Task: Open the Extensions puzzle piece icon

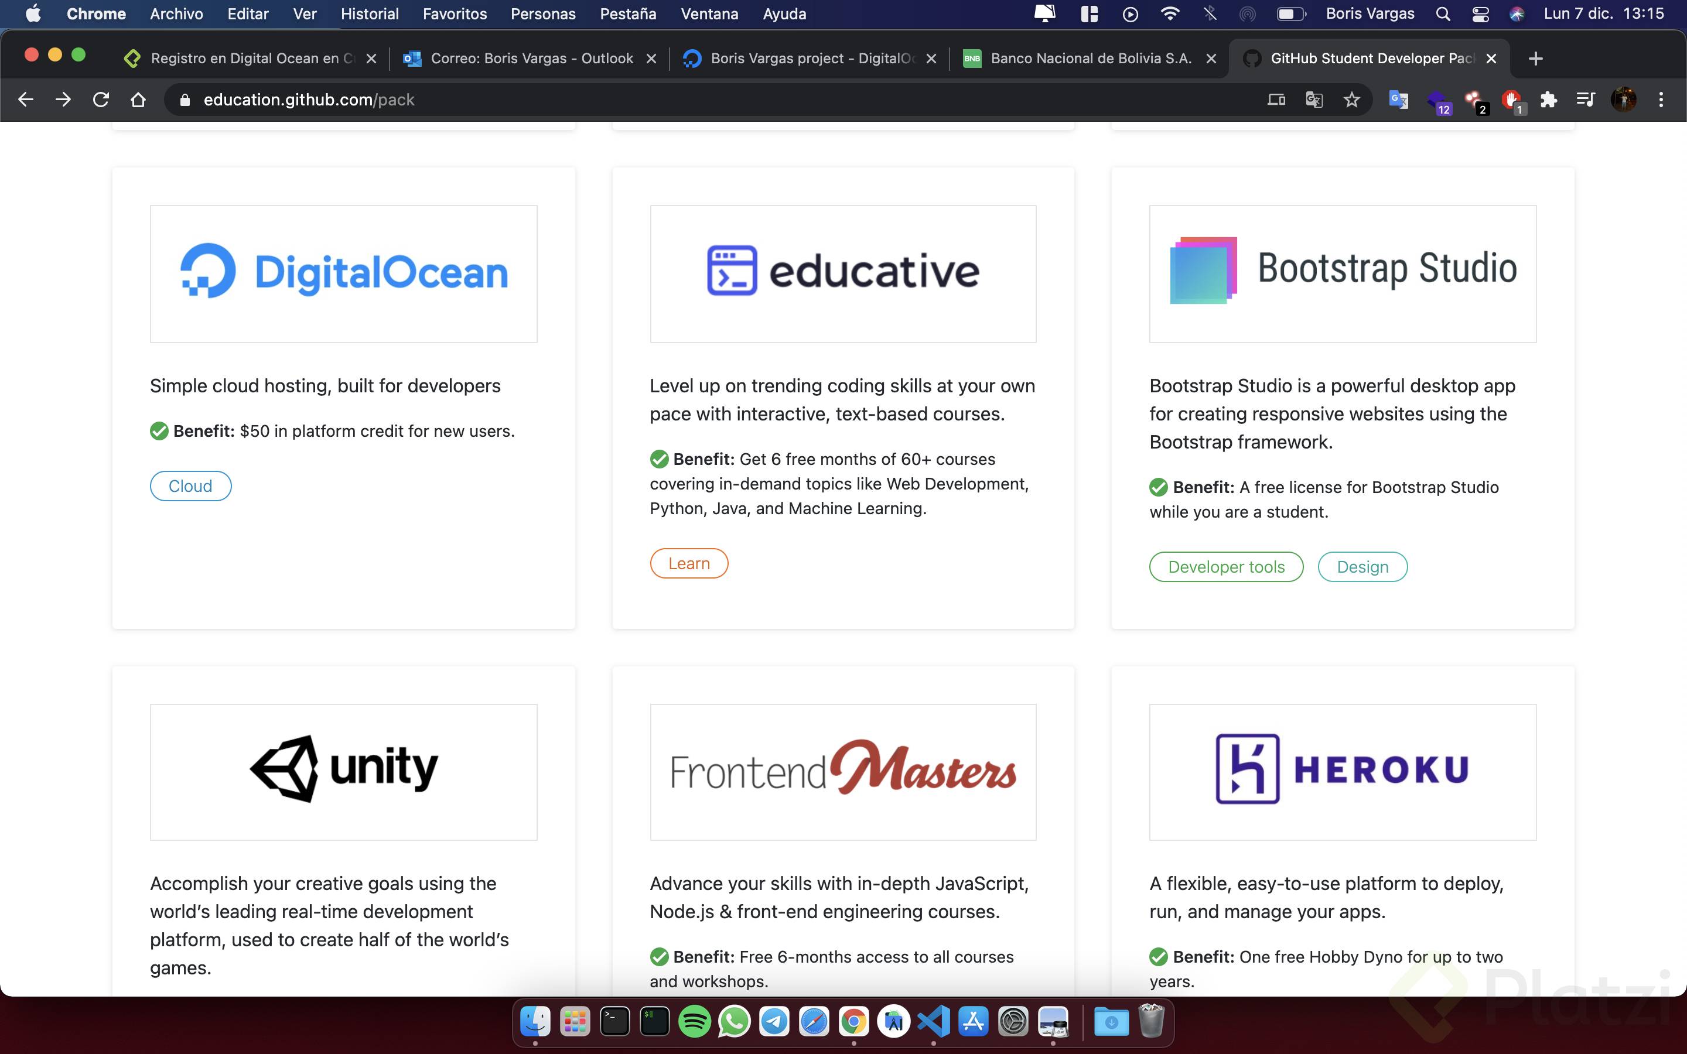Action: point(1548,100)
